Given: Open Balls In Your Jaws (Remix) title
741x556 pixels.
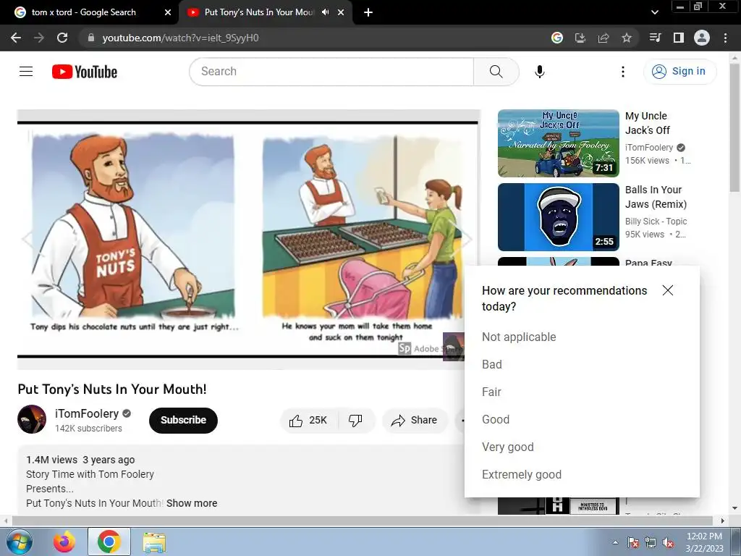Looking at the screenshot, I should 656,197.
